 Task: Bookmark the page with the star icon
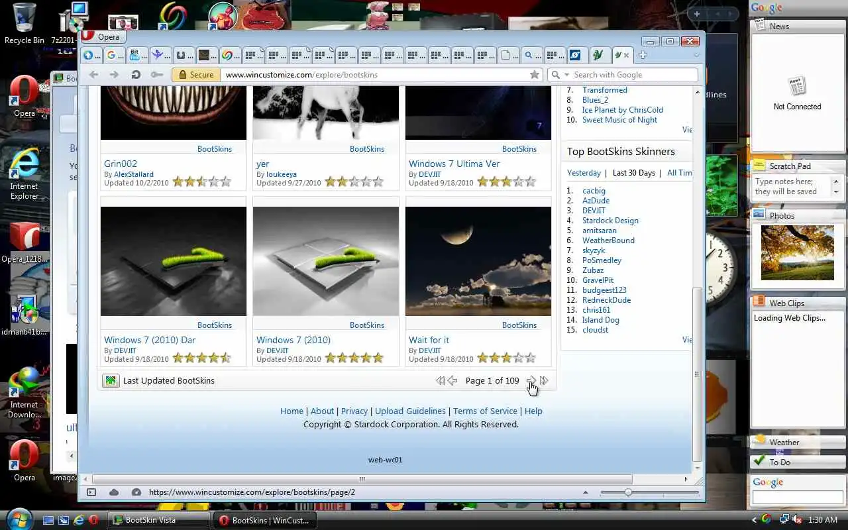(x=535, y=75)
